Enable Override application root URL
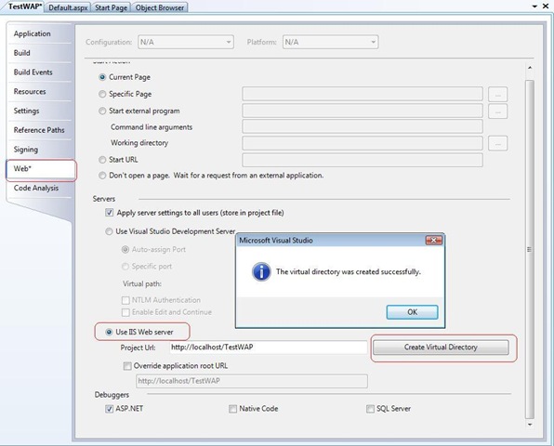554x446 pixels. pos(127,366)
